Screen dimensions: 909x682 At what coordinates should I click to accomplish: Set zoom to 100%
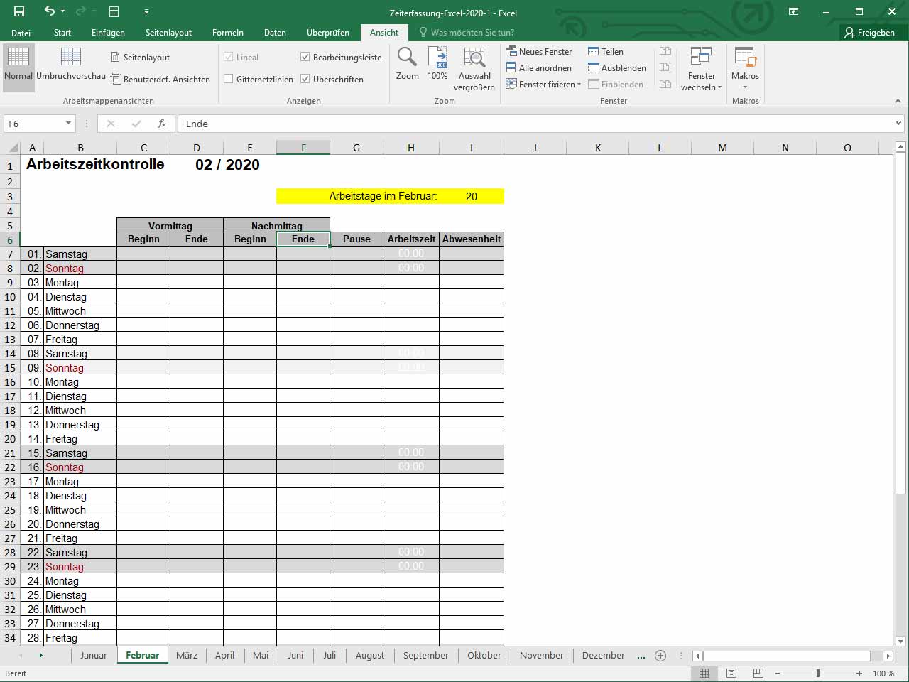pos(437,64)
